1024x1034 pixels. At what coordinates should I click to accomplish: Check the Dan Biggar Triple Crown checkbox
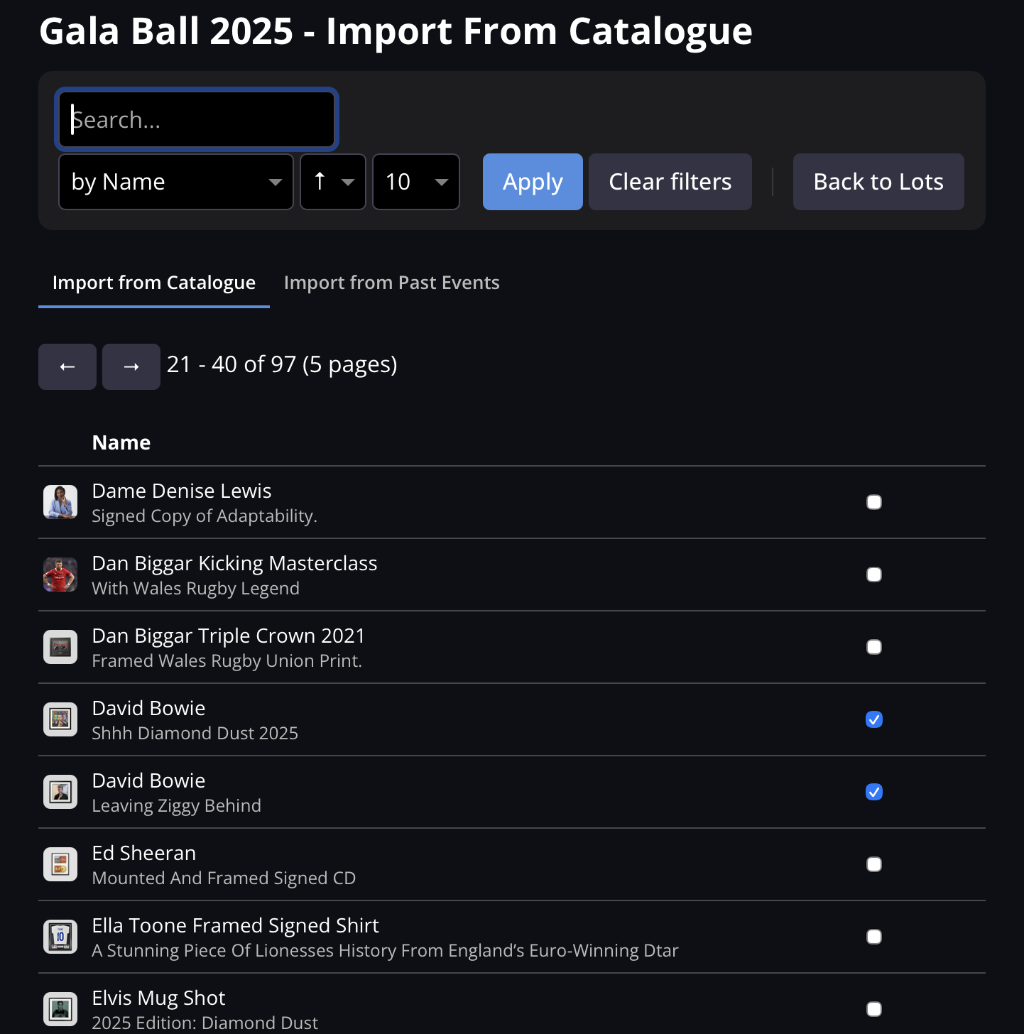pos(874,647)
